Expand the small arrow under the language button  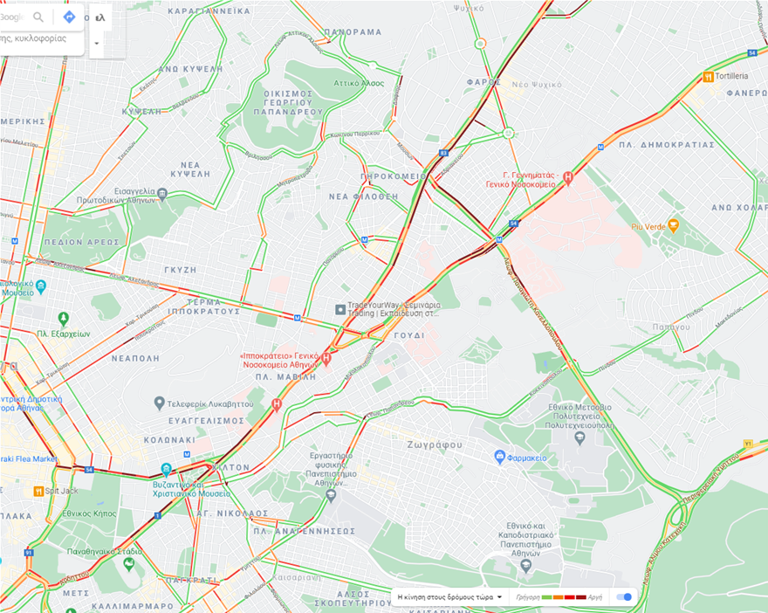[x=97, y=43]
